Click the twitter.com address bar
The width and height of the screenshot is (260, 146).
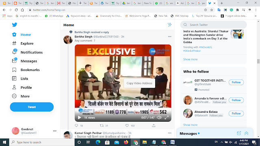pyautogui.click(x=116, y=10)
